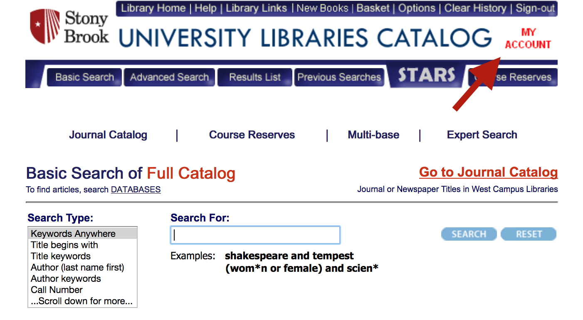The height and width of the screenshot is (320, 583).
Task: Select Title begins with search type
Action: pos(82,245)
